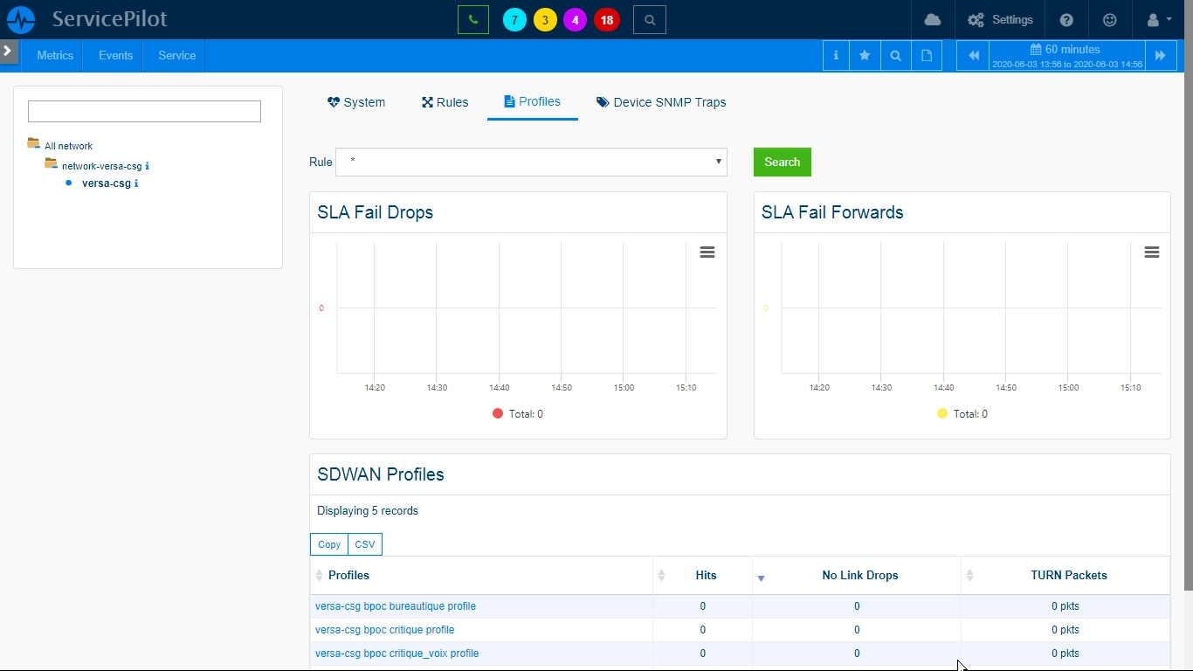Open versa-csg bpoc critique profile link
The width and height of the screenshot is (1193, 671).
point(384,630)
